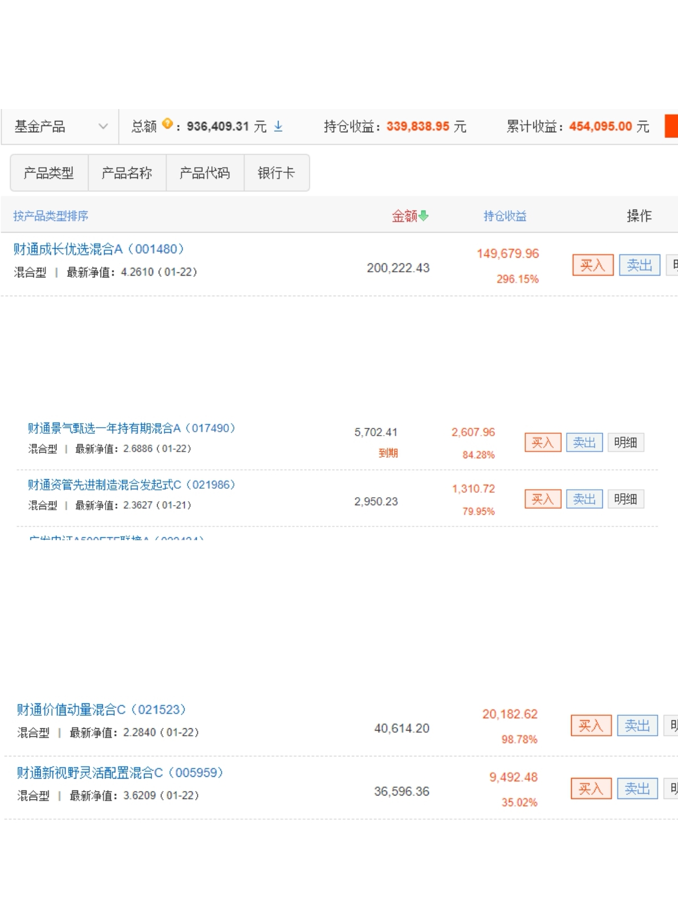Open fund 财通成长优选混合A (001480)
The image size is (678, 904).
click(99, 249)
